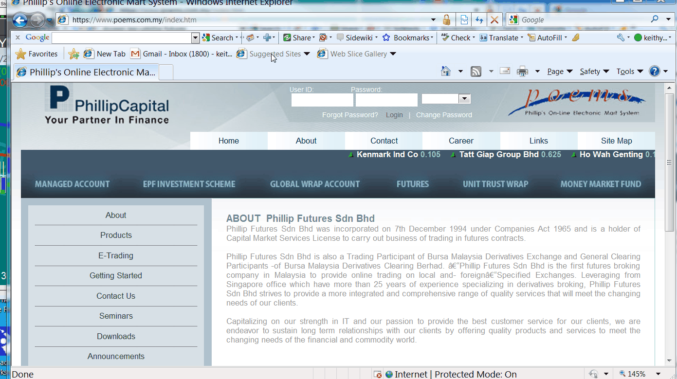This screenshot has width=677, height=379.
Task: Open the Favorites star button
Action: tap(37, 54)
